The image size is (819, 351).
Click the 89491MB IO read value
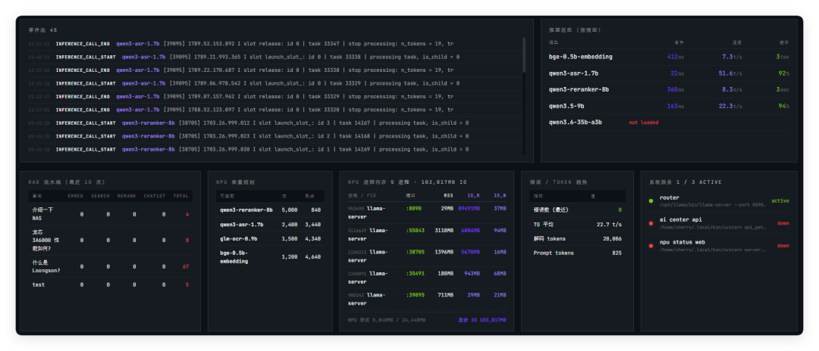pyautogui.click(x=469, y=208)
